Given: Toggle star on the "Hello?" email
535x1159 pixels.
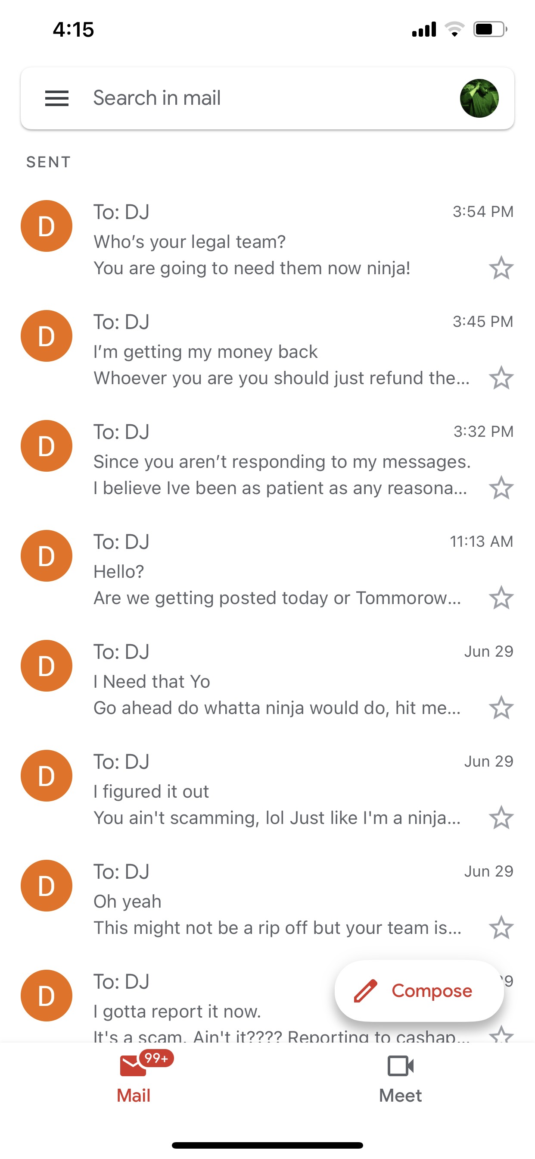Looking at the screenshot, I should 501,598.
